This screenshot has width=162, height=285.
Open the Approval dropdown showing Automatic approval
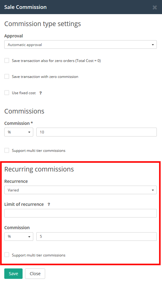pyautogui.click(x=81, y=44)
